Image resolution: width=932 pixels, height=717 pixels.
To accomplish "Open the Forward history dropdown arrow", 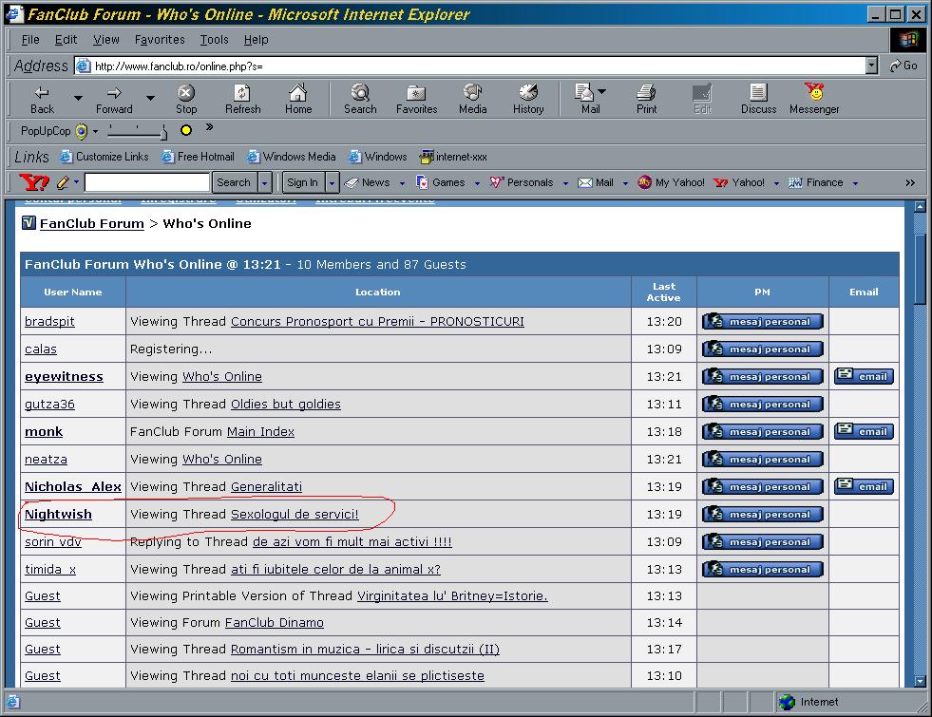I will [x=150, y=98].
